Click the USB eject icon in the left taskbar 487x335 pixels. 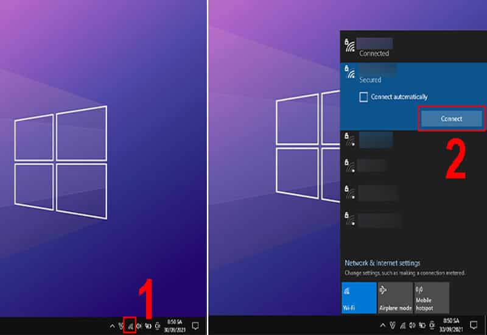[x=158, y=326]
